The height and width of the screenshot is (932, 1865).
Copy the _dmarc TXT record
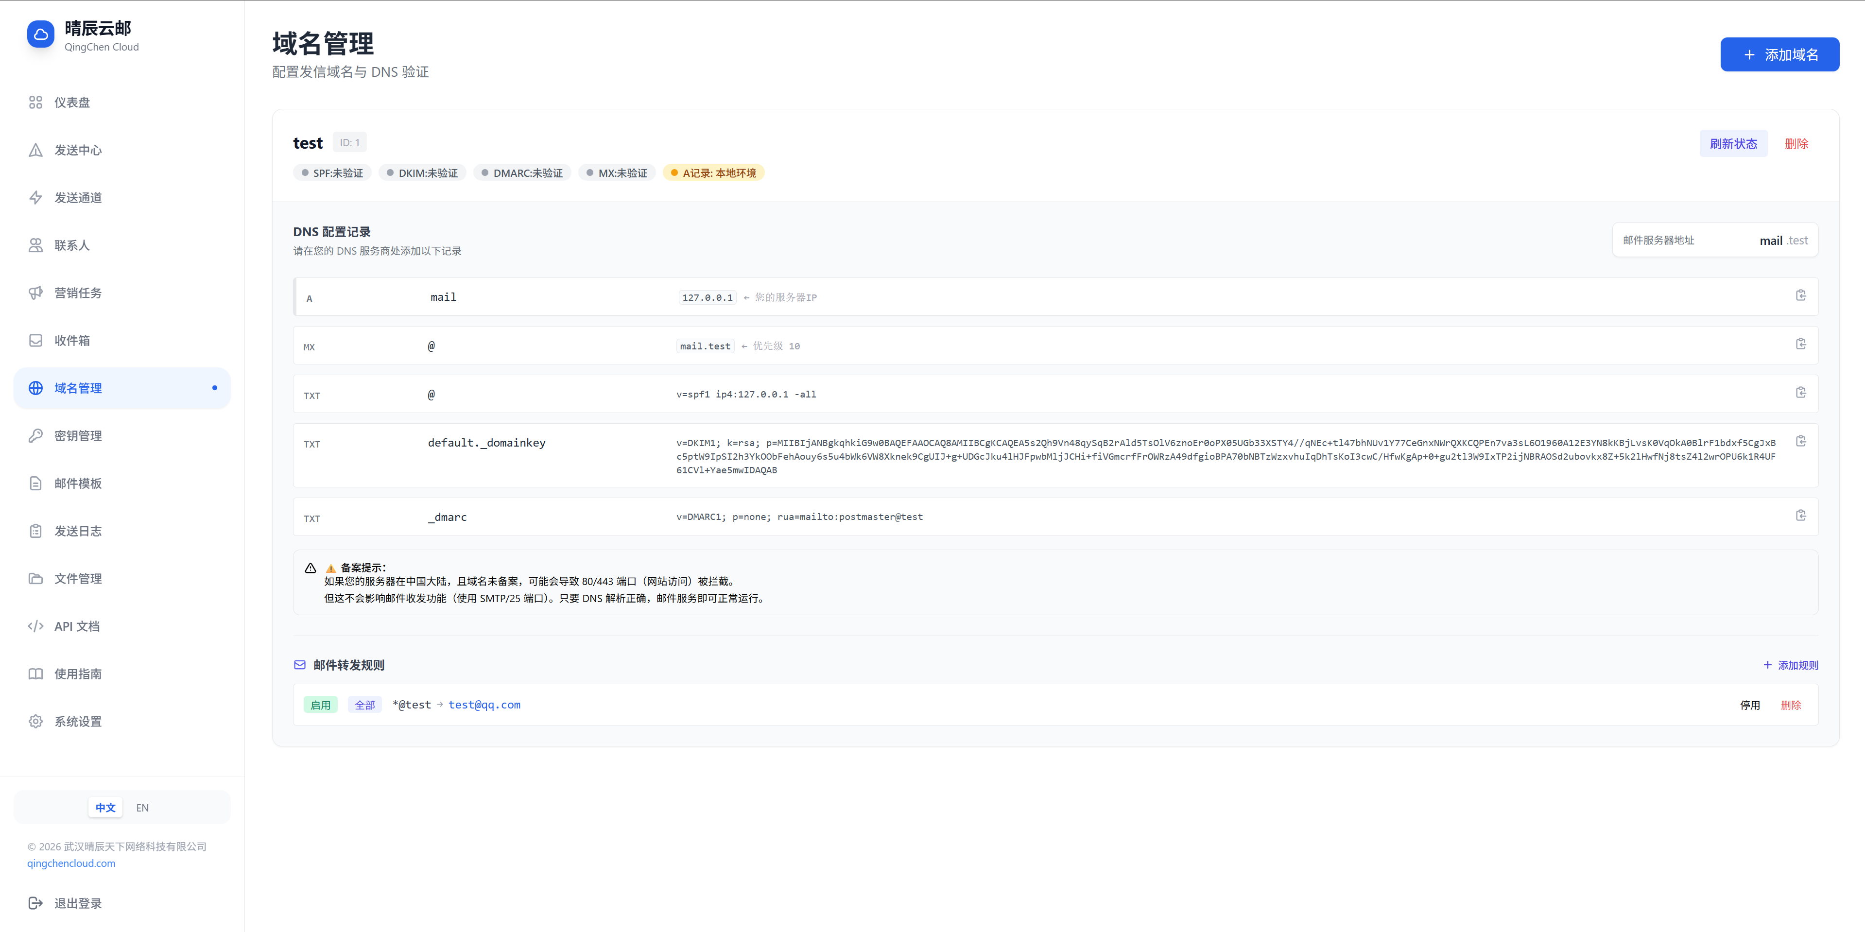point(1800,516)
